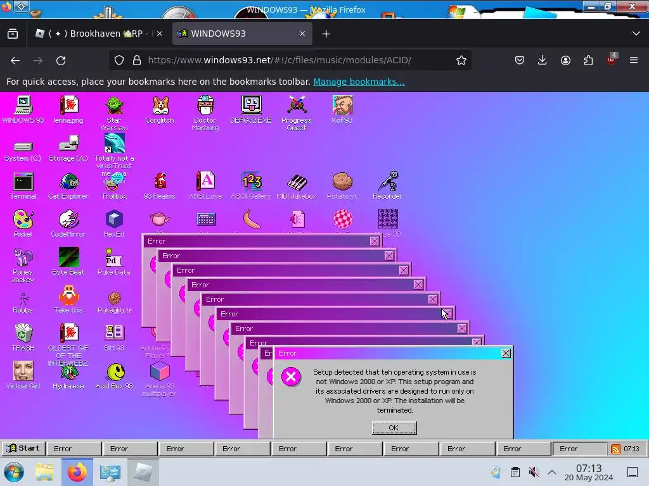Save page to Pocket

click(520, 60)
